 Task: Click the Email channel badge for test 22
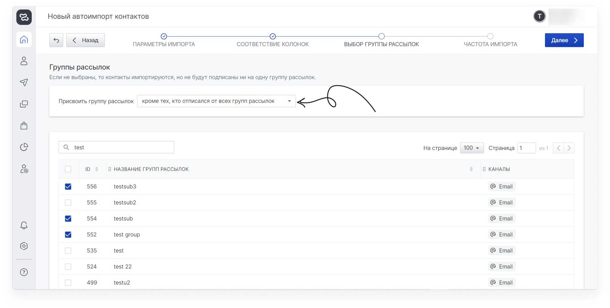click(x=502, y=267)
